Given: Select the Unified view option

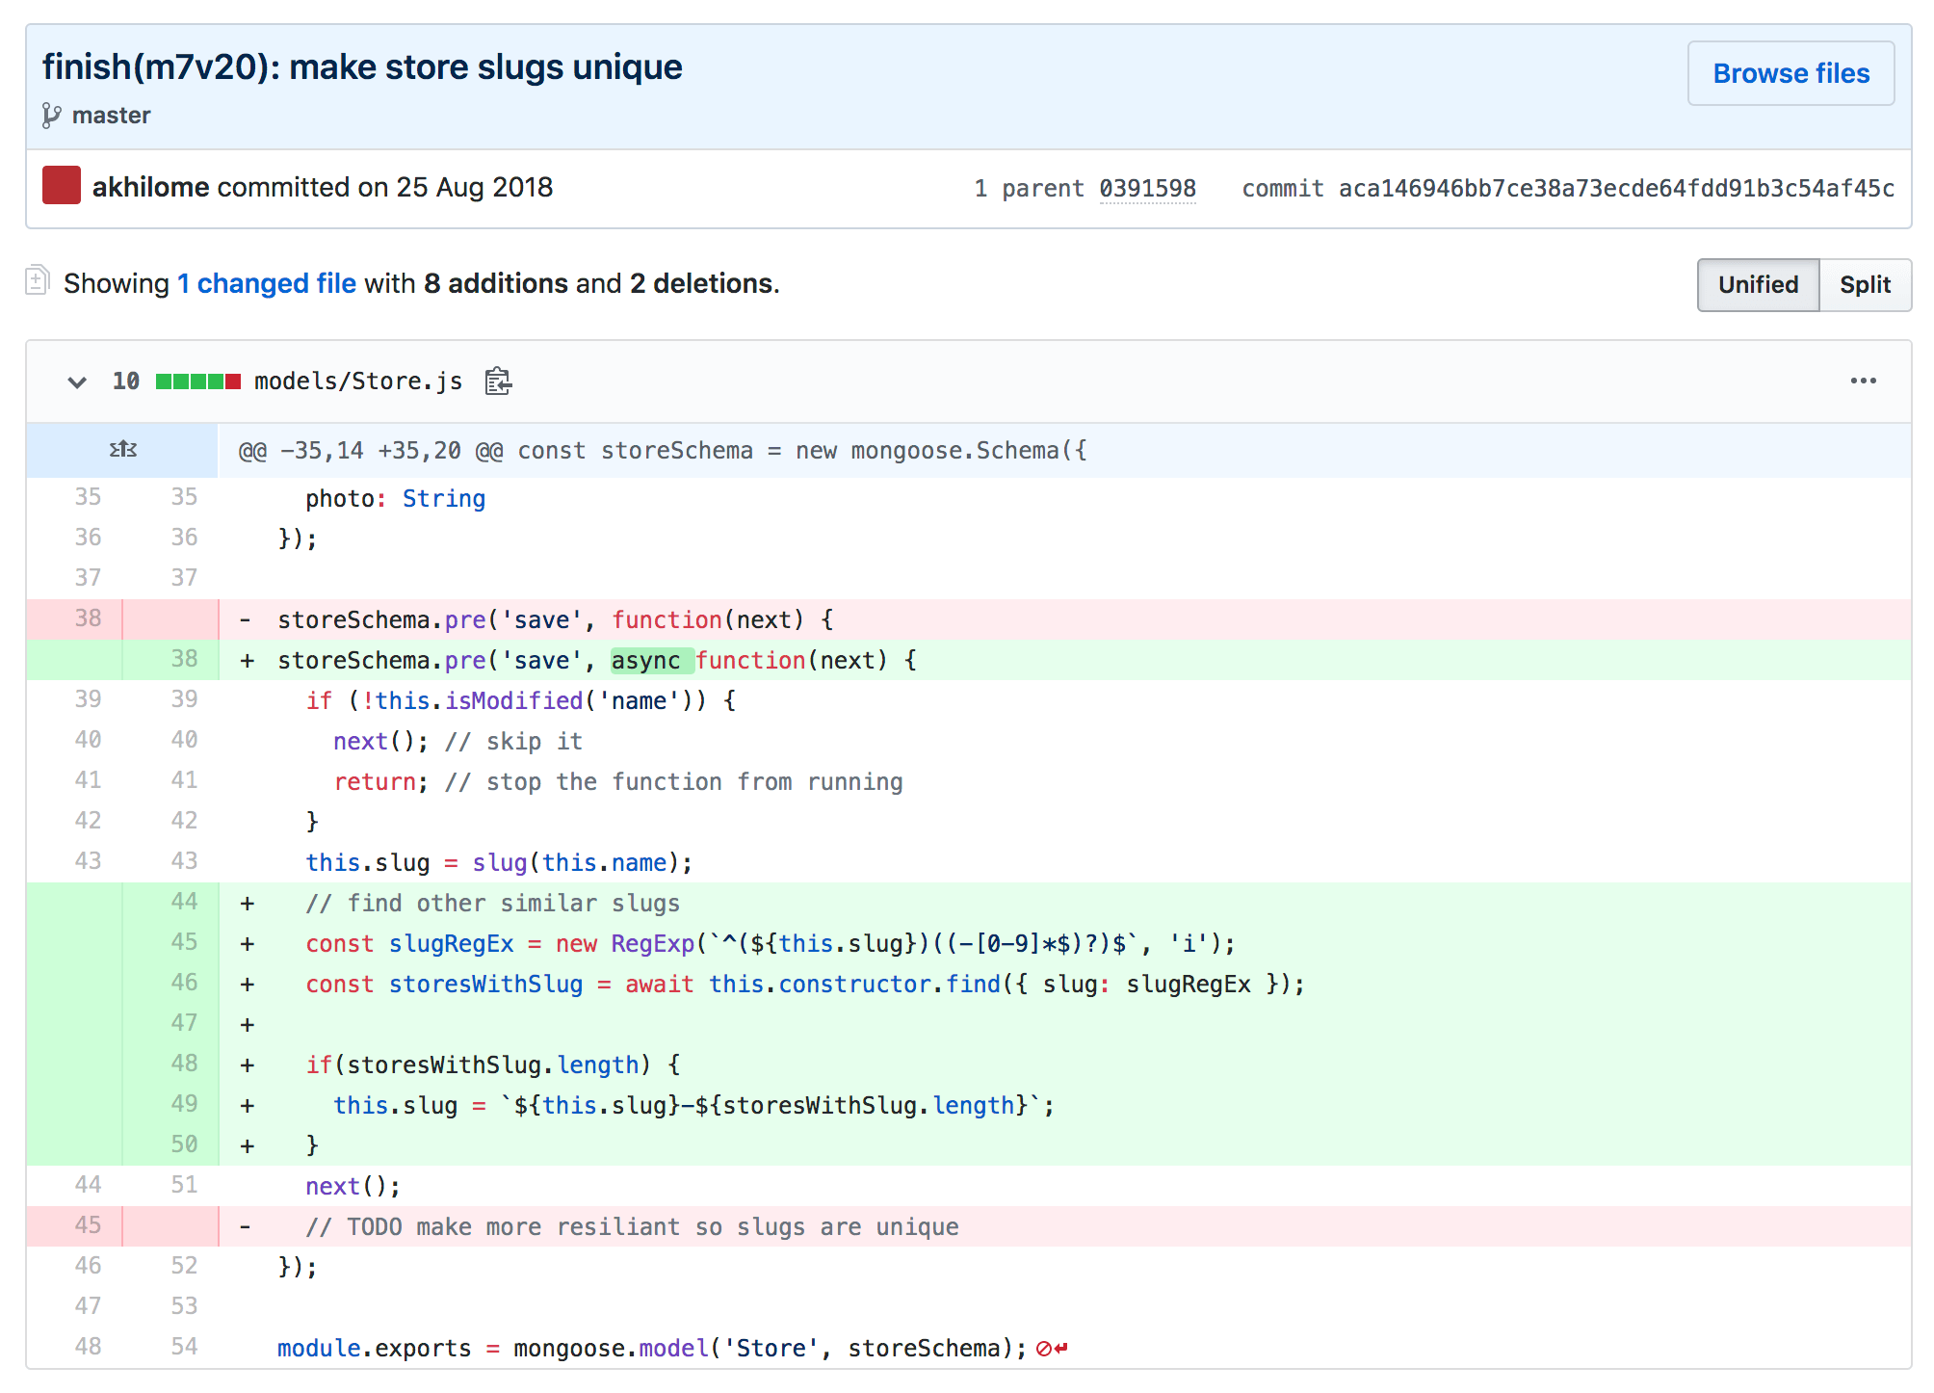Looking at the screenshot, I should 1758,284.
